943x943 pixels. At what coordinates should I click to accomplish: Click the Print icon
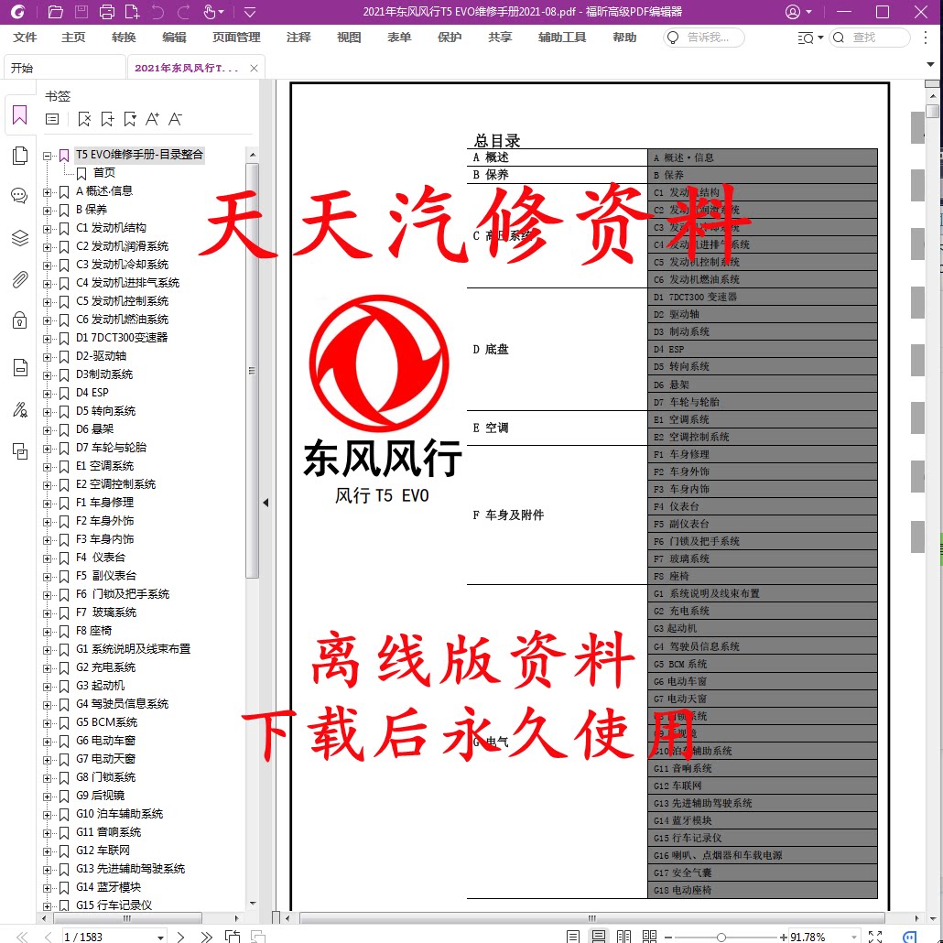(x=106, y=11)
